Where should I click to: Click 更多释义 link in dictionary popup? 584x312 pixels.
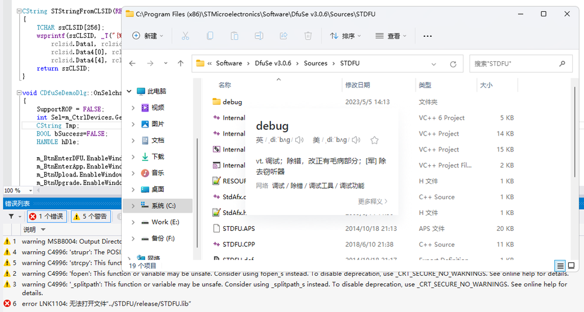pos(372,202)
